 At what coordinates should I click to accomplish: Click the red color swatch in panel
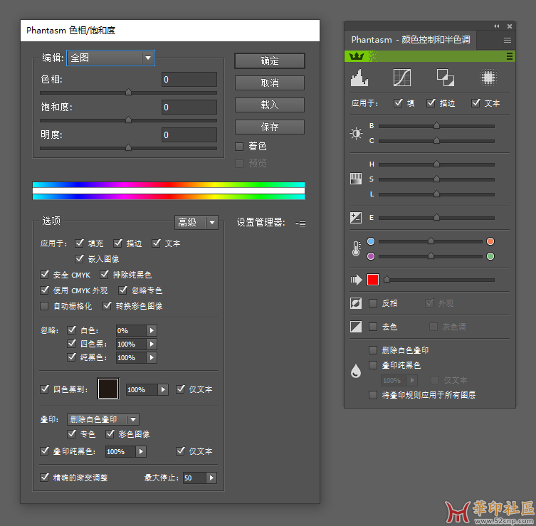coord(372,280)
